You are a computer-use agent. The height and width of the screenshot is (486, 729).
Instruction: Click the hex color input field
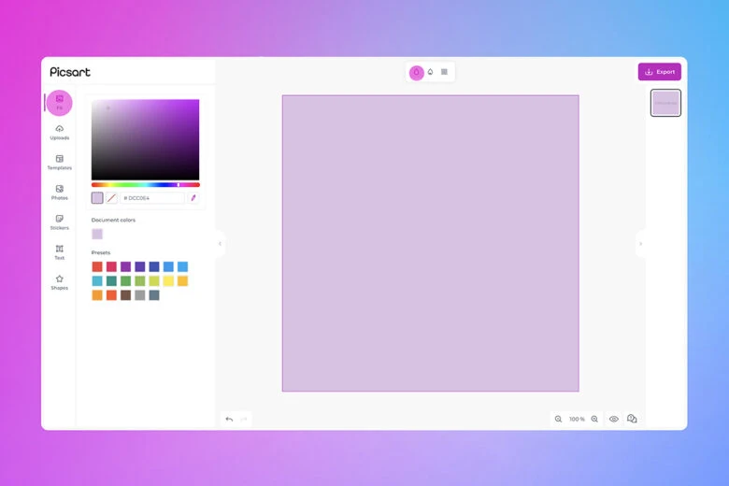(x=151, y=198)
